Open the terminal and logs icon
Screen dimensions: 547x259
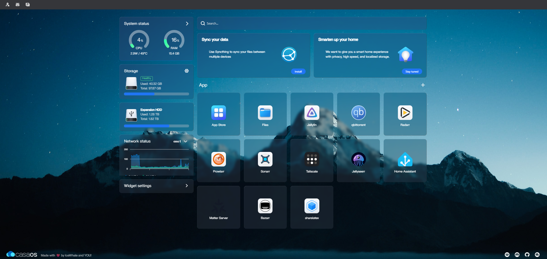pos(27,5)
